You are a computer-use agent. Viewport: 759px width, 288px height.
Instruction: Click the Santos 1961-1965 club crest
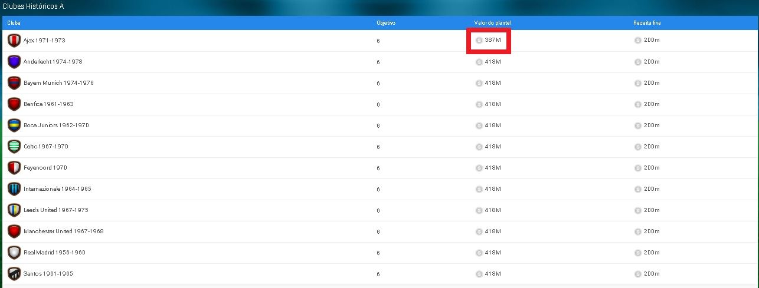(x=14, y=274)
